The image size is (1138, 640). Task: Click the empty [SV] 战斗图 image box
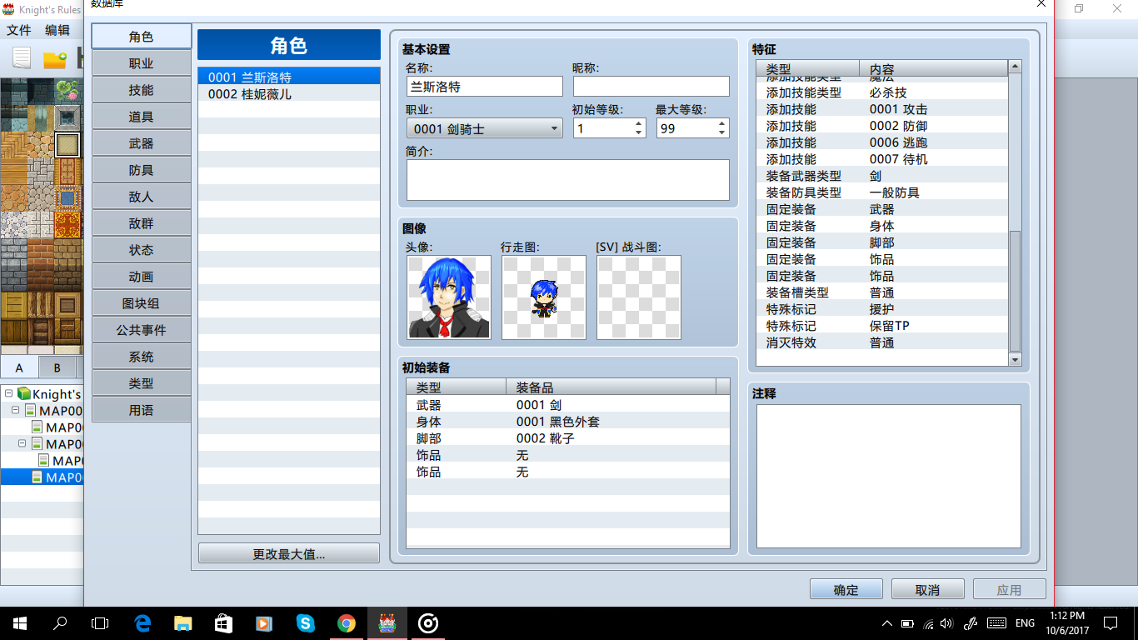click(639, 297)
